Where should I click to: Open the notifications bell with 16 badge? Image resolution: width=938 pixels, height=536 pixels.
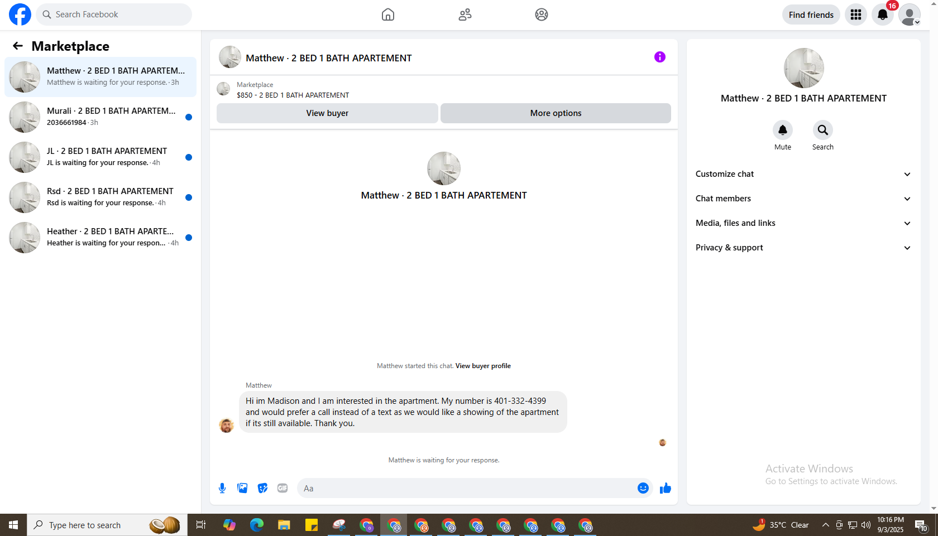tap(883, 15)
